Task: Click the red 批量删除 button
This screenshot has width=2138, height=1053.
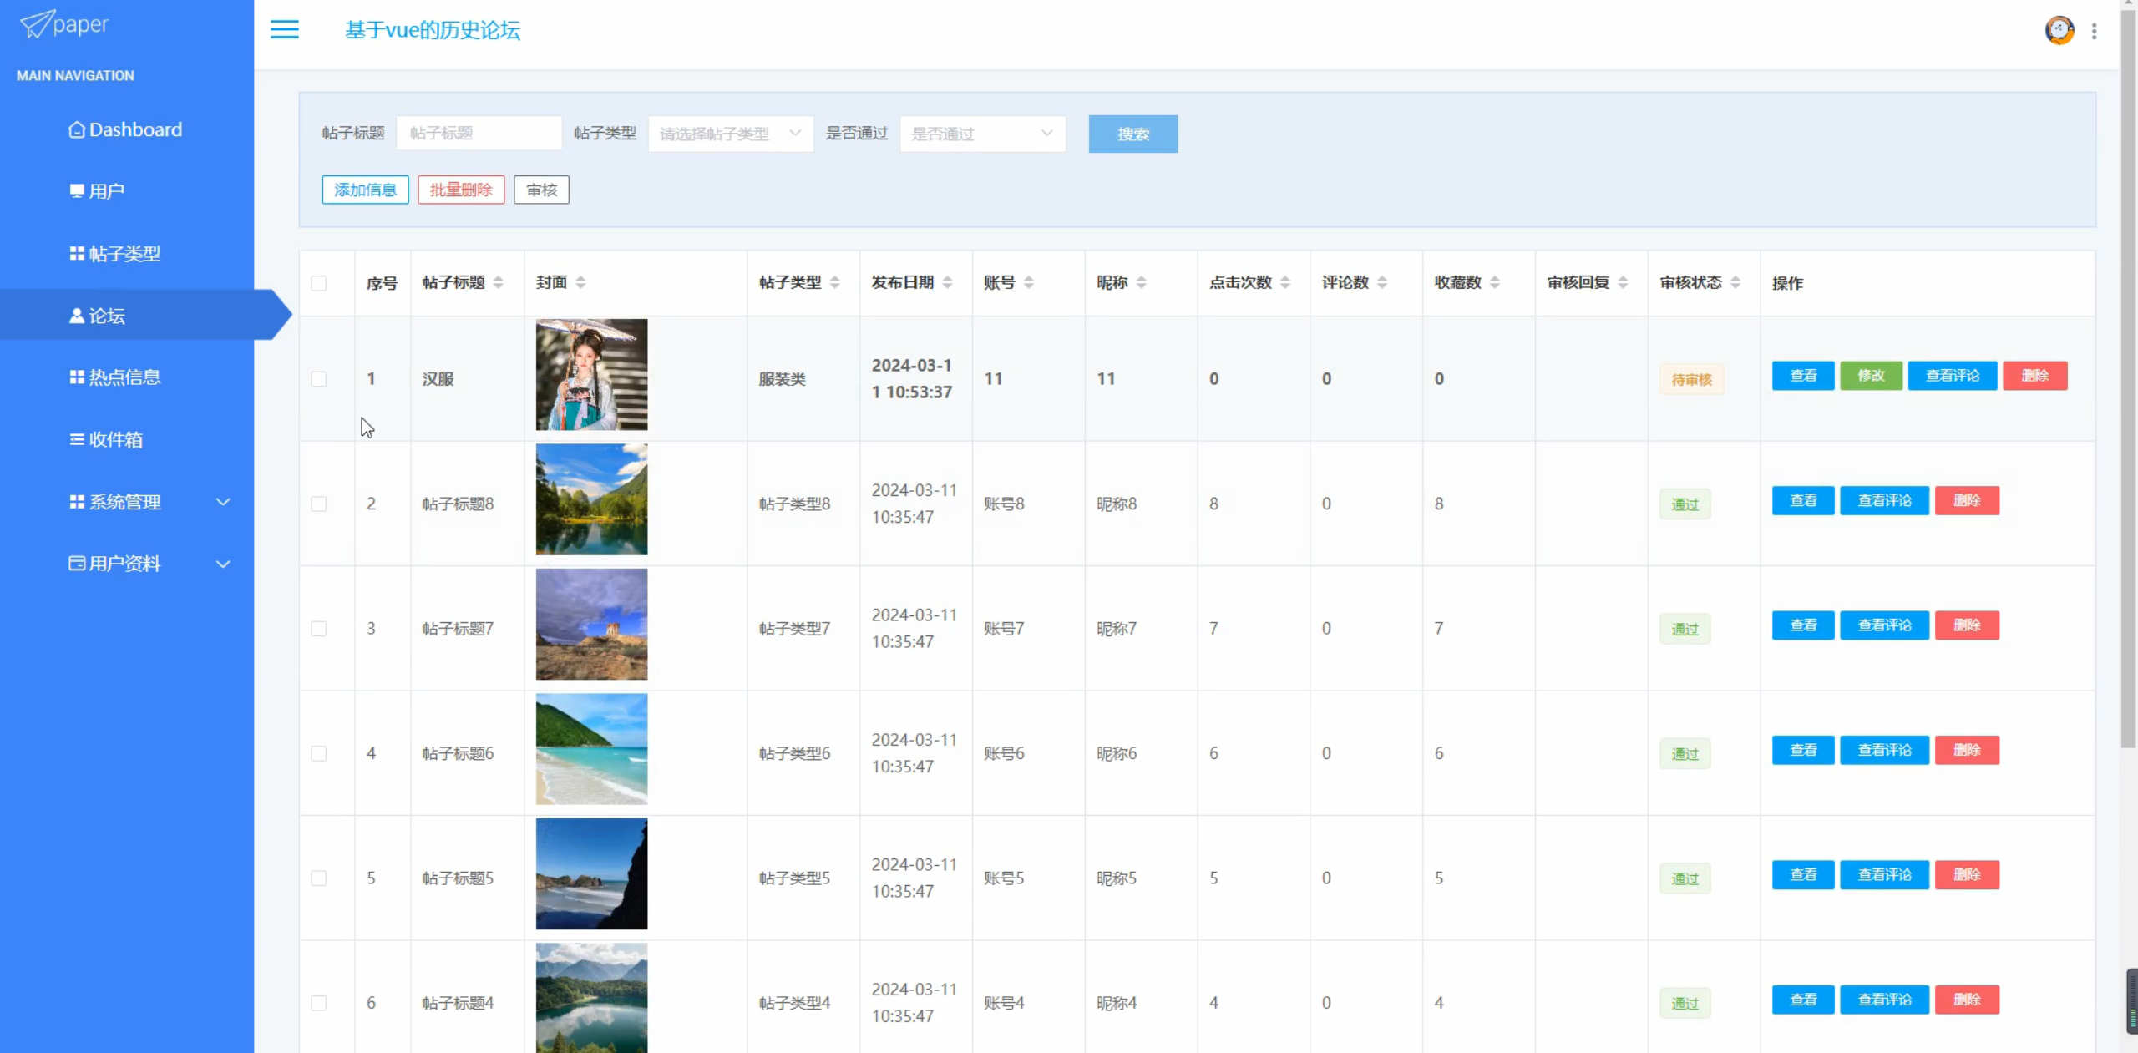Action: (461, 190)
